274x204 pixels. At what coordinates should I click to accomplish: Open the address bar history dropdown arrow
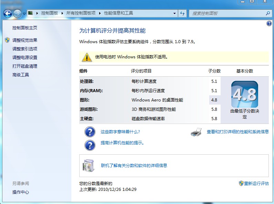tap(174, 13)
